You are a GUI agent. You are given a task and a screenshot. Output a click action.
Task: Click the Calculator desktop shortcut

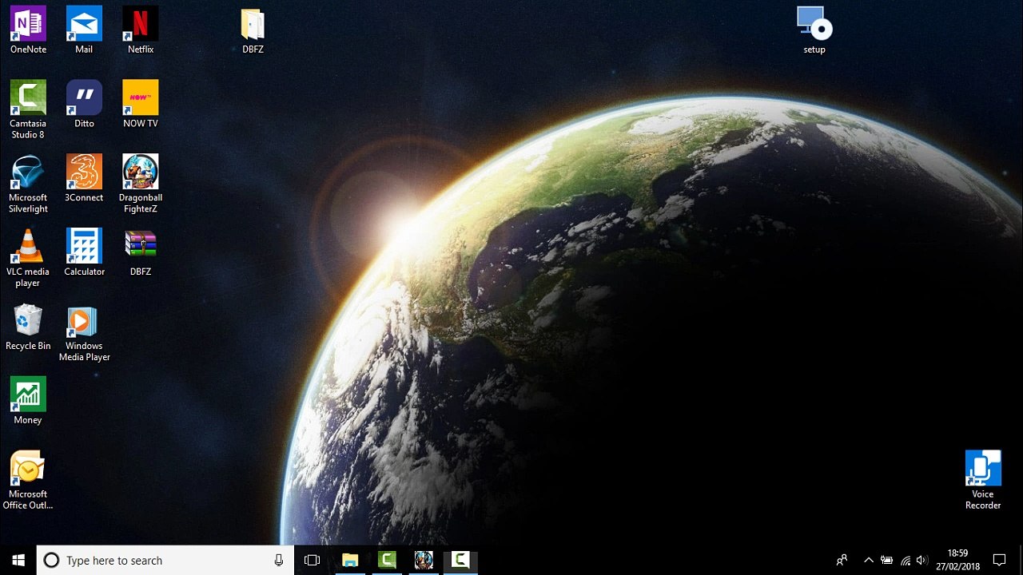[84, 253]
